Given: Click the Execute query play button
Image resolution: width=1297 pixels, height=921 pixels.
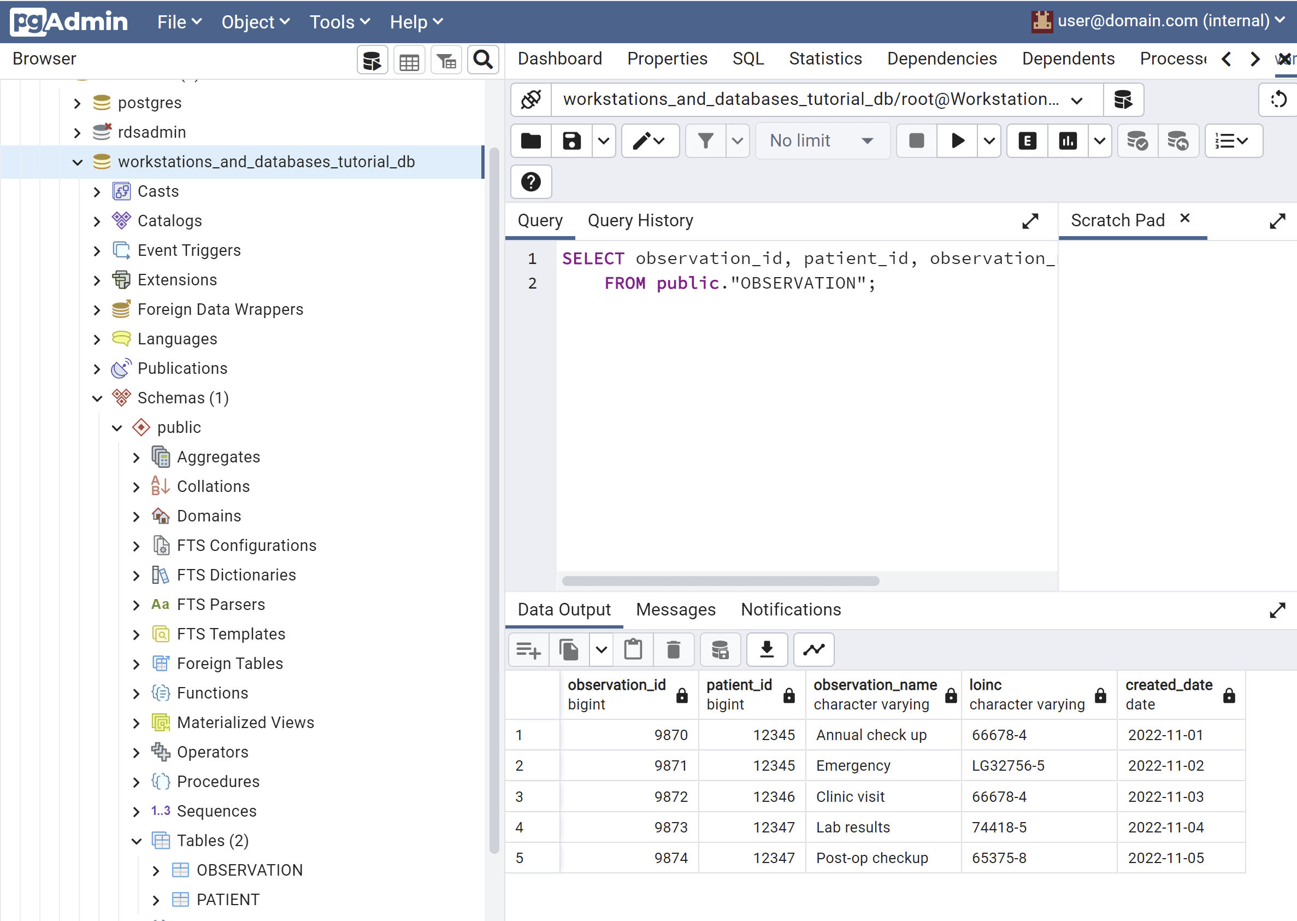Looking at the screenshot, I should [957, 140].
